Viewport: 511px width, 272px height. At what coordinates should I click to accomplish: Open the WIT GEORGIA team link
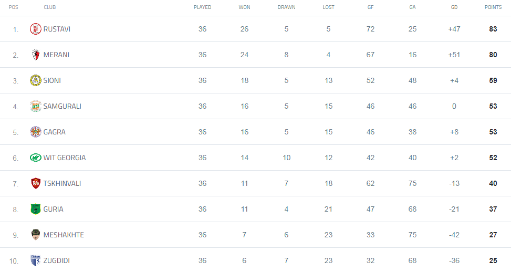pos(65,158)
